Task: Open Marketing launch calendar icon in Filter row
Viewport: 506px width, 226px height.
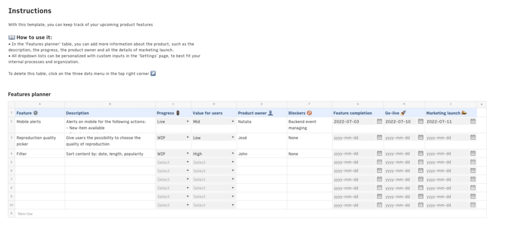Action: coord(473,153)
